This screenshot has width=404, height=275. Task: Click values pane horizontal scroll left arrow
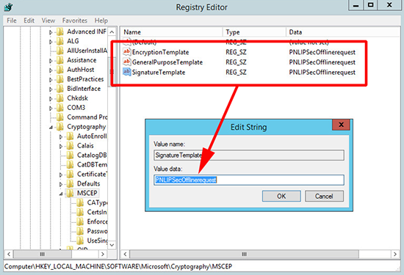click(125, 254)
